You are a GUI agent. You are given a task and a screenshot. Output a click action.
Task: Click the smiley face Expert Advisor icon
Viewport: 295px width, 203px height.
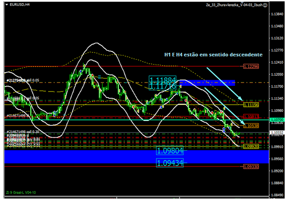point(265,4)
